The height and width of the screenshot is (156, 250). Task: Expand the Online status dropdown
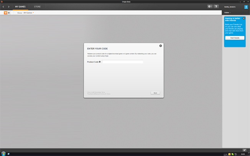point(228,13)
